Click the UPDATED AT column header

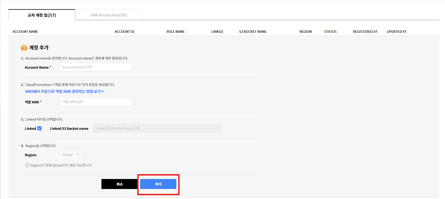pyautogui.click(x=397, y=32)
